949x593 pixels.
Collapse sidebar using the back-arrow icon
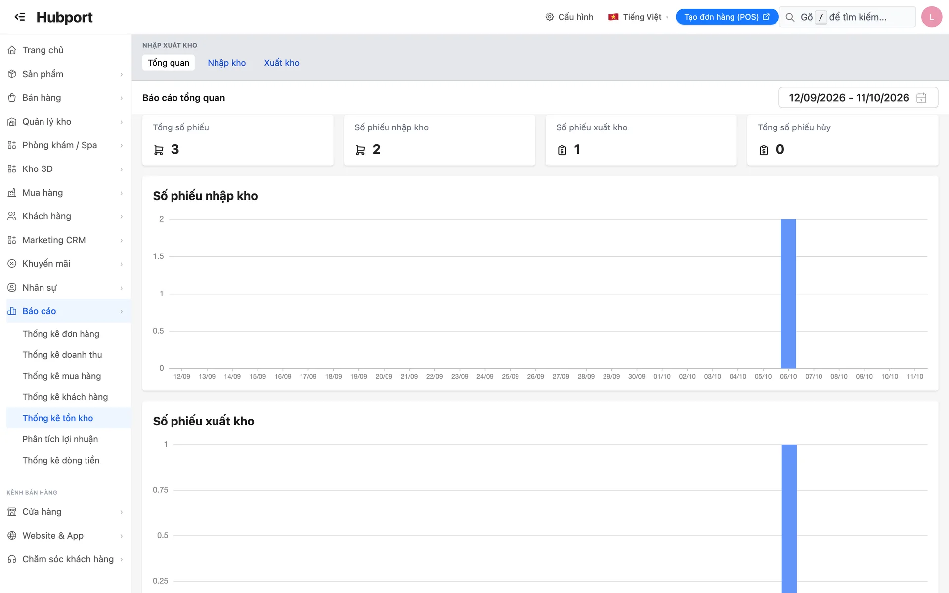click(x=20, y=17)
